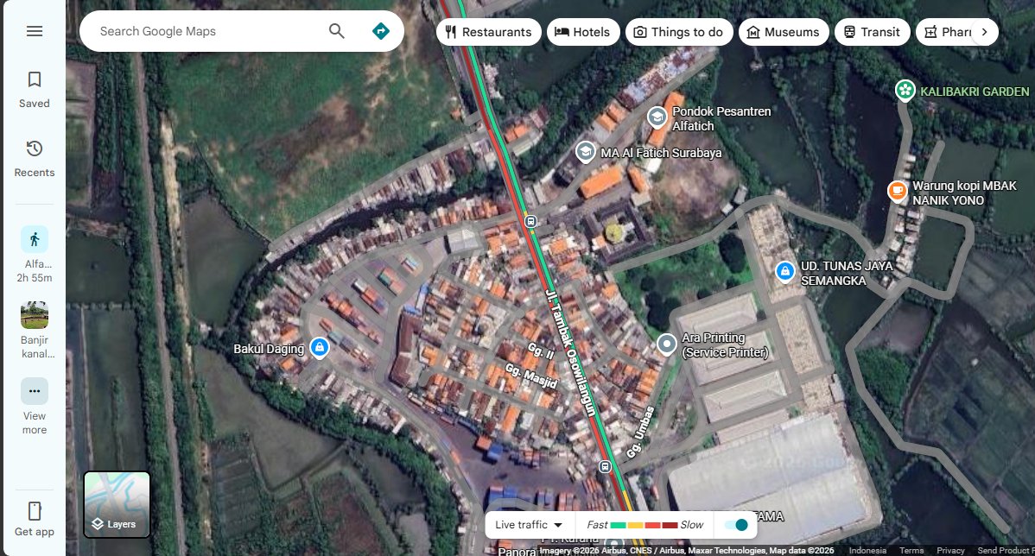
Task: Click the green Fast traffic legend color
Action: tap(619, 525)
